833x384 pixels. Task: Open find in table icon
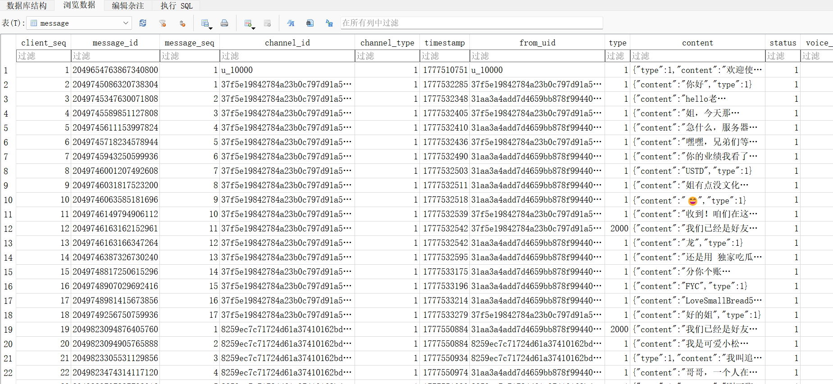tap(310, 23)
